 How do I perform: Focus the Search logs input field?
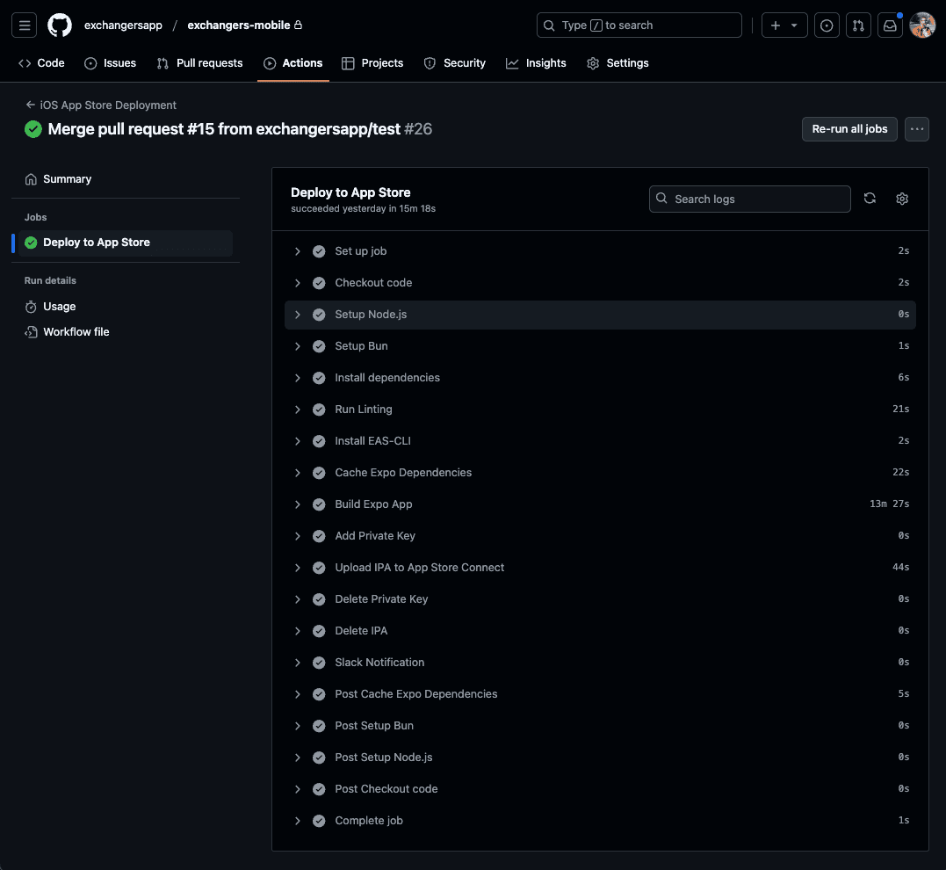[x=750, y=199]
